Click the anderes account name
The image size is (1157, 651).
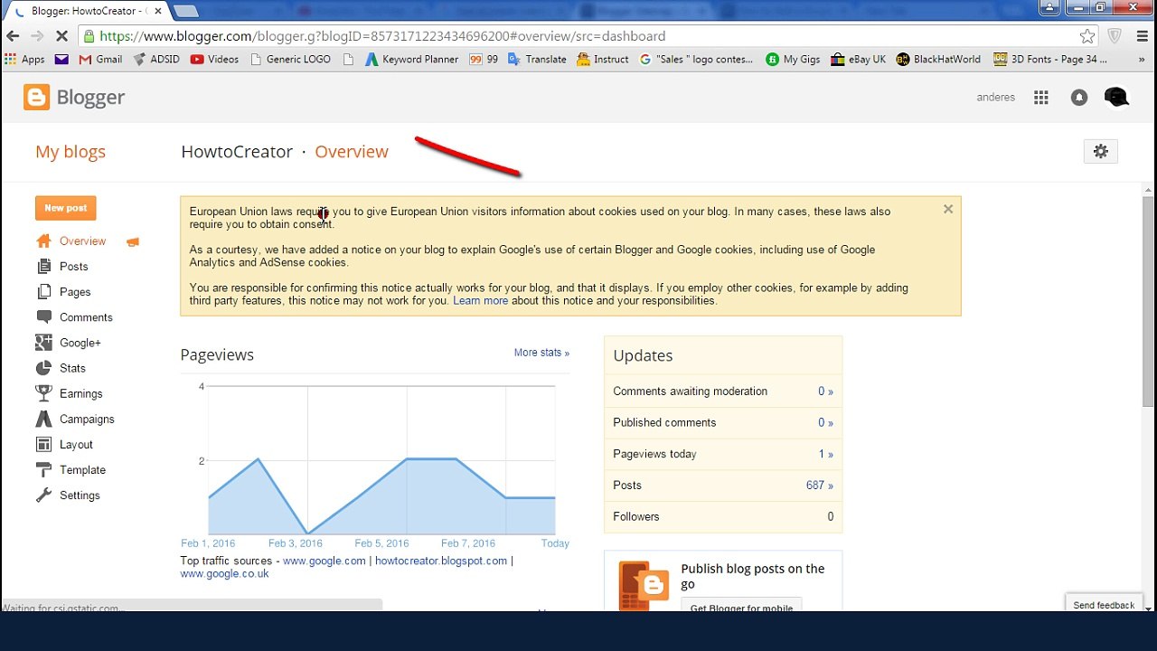[996, 98]
